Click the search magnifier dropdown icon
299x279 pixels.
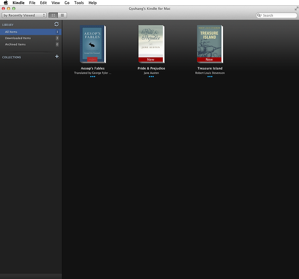[x=259, y=15]
